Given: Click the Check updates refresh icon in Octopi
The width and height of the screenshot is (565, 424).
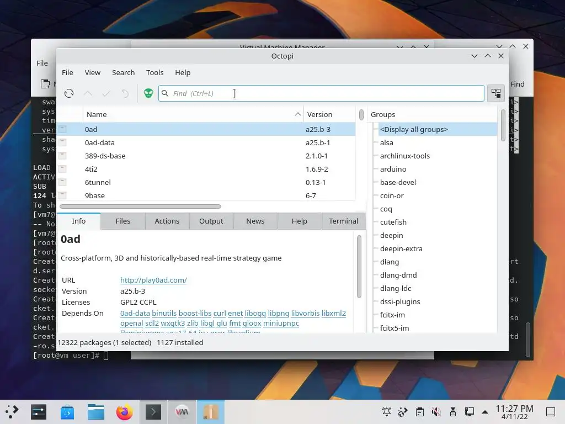Looking at the screenshot, I should (69, 94).
